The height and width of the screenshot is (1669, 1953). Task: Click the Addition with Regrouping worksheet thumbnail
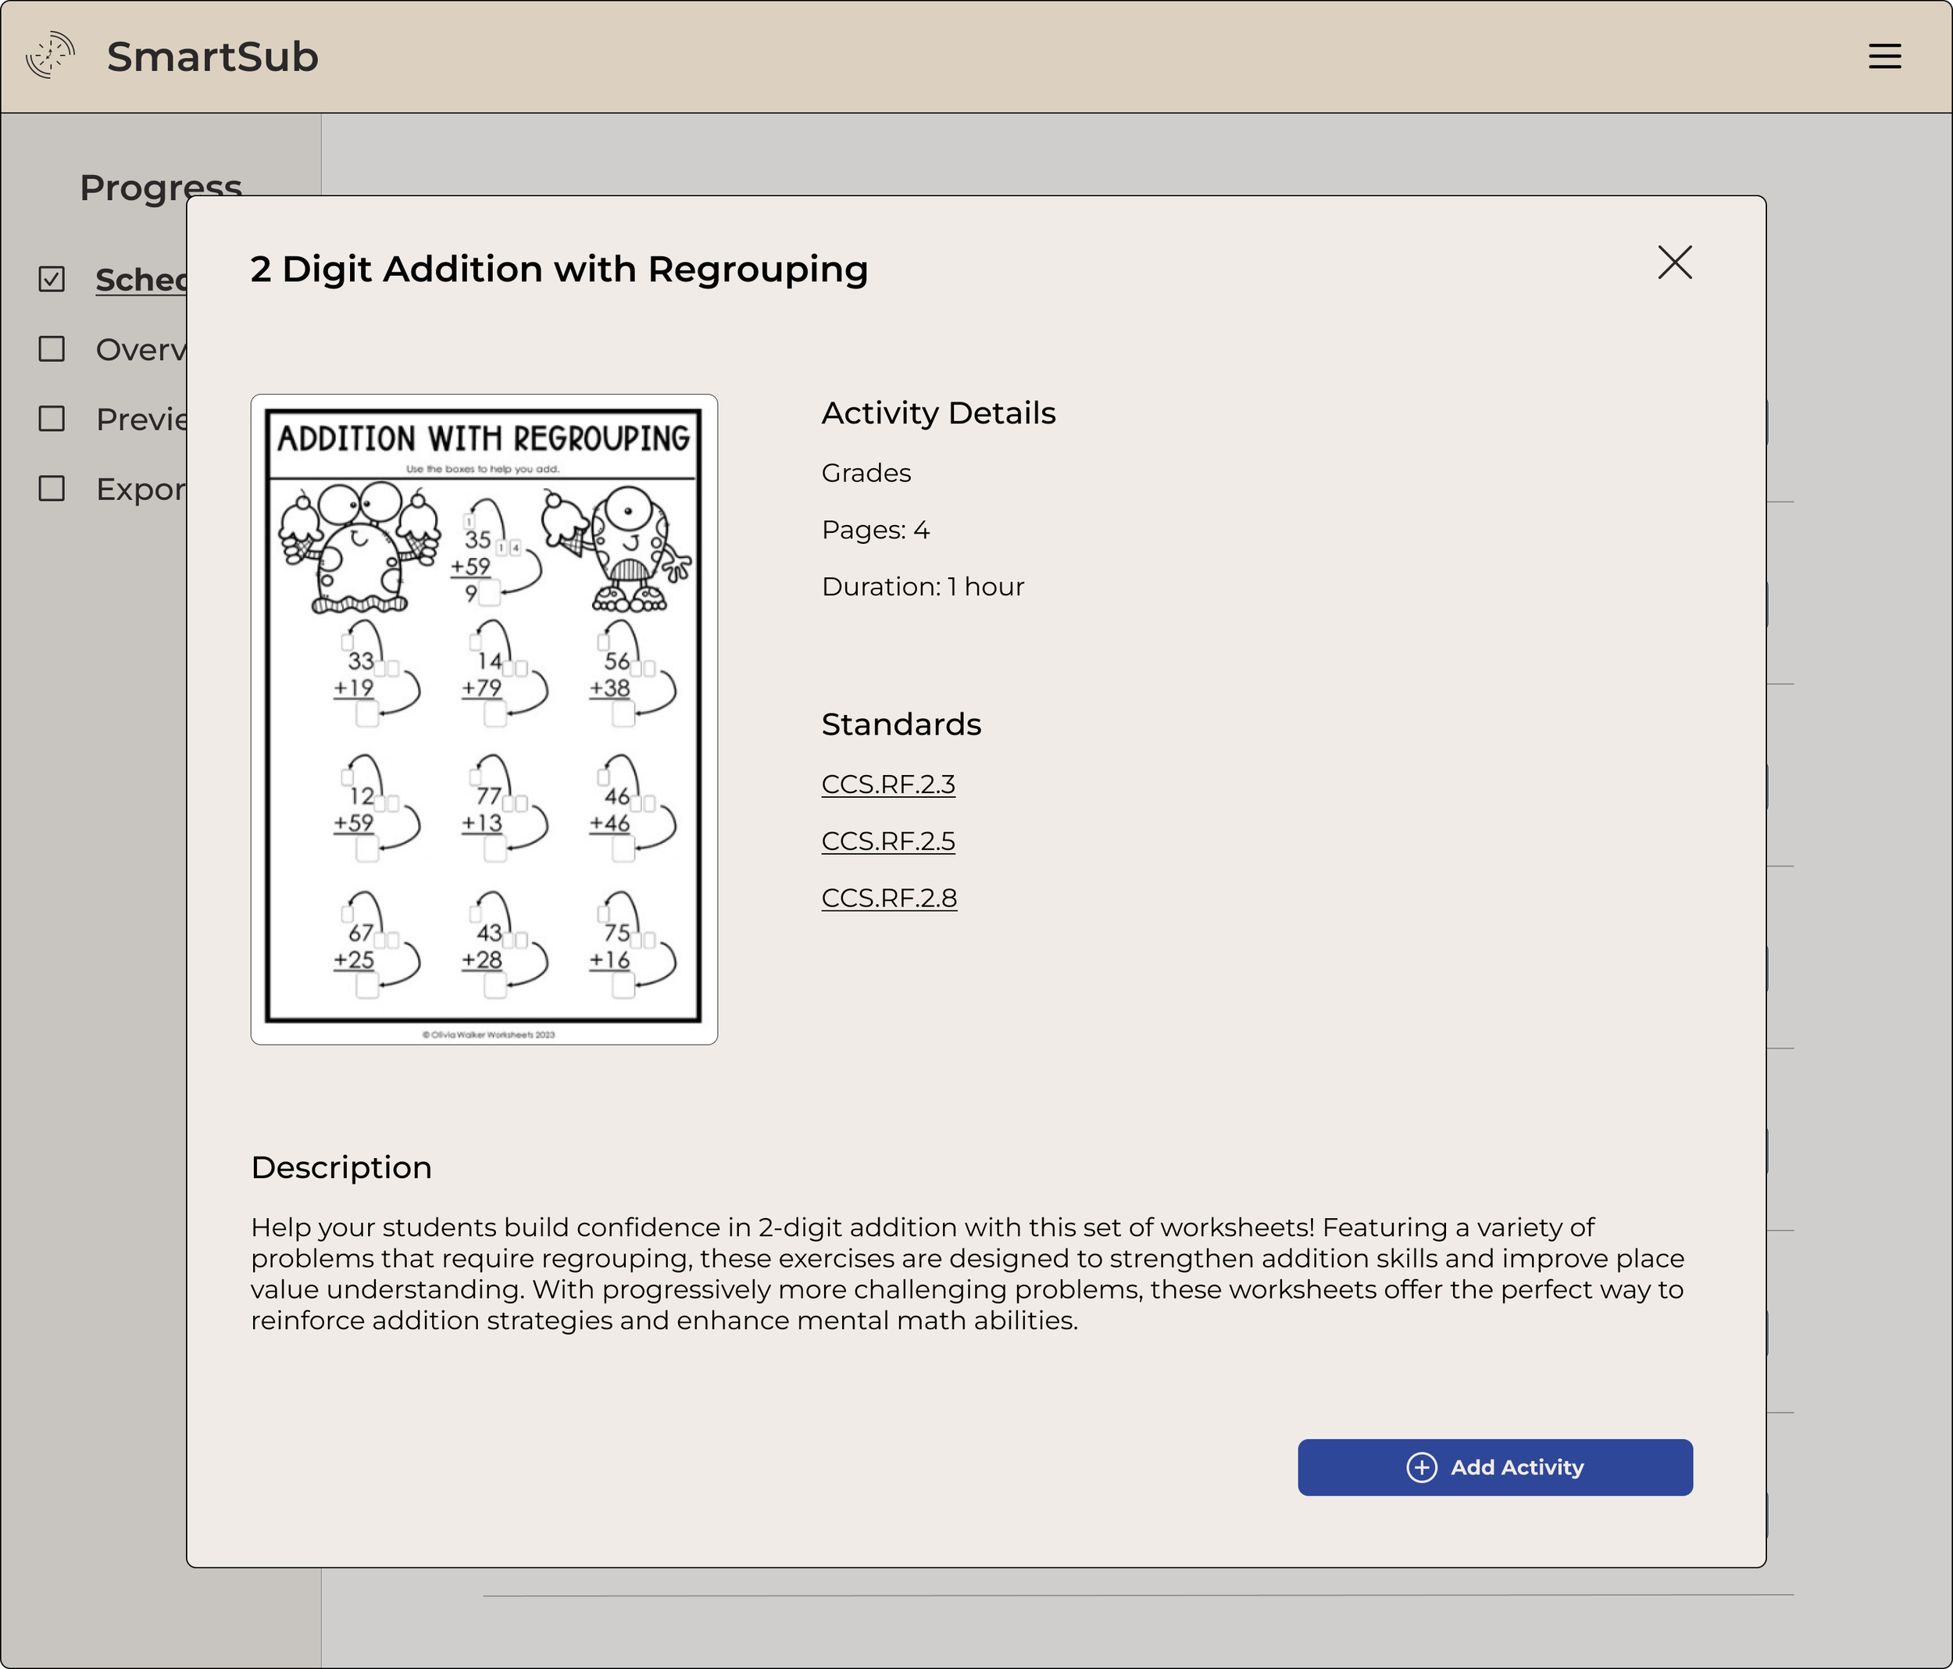click(x=484, y=719)
